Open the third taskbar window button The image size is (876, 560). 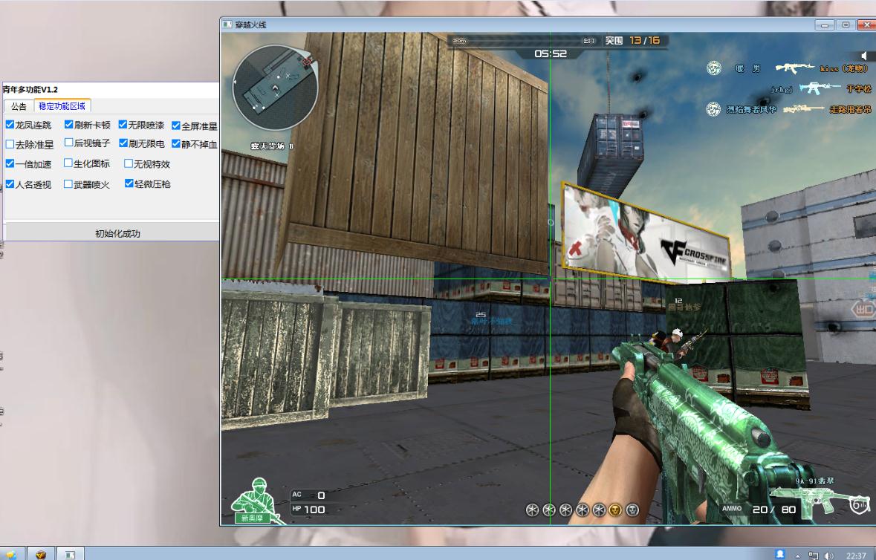click(x=70, y=554)
